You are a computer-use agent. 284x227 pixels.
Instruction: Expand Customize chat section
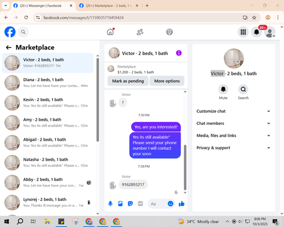click(x=233, y=111)
